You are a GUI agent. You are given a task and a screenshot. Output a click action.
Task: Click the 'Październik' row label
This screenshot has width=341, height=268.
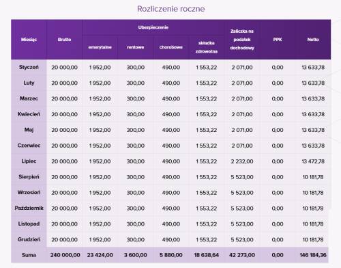pyautogui.click(x=29, y=208)
